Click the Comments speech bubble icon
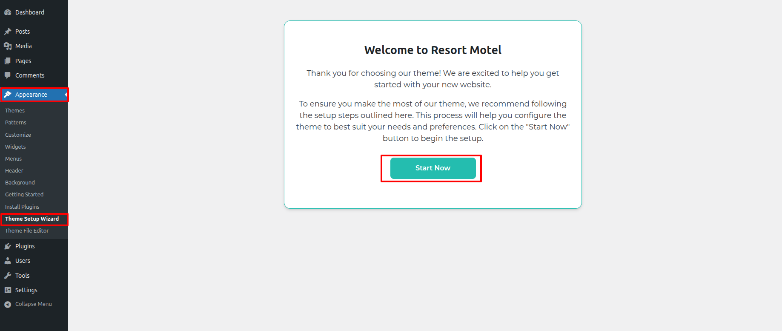 pyautogui.click(x=8, y=75)
